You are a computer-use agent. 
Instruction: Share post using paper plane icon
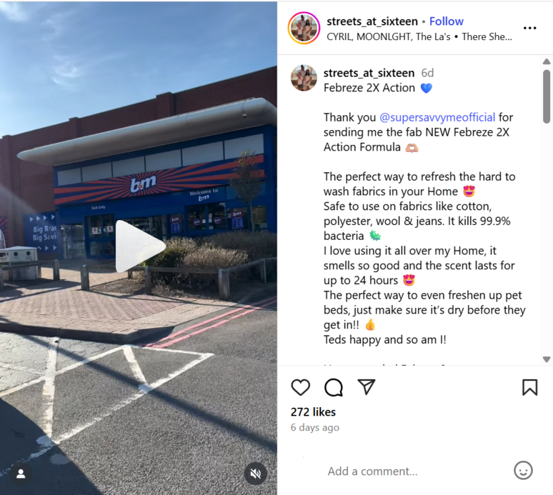367,386
